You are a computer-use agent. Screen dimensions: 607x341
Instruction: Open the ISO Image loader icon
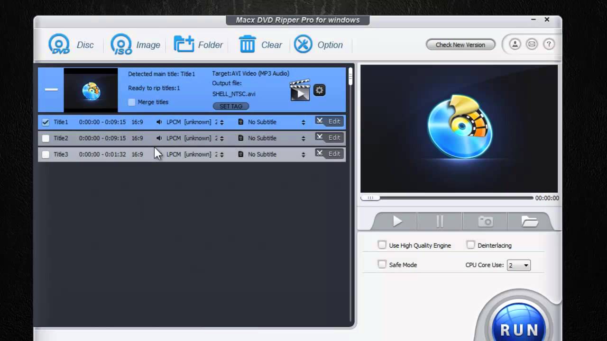(121, 45)
